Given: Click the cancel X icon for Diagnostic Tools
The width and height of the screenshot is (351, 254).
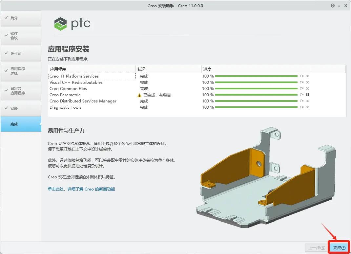Looking at the screenshot, I should coord(307,107).
